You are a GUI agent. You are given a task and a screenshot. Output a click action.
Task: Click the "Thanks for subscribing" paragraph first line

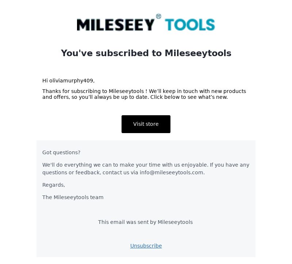point(144,91)
